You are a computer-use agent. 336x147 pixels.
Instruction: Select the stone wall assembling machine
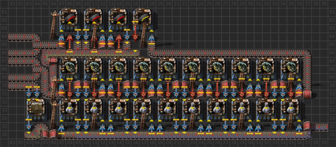(37, 110)
